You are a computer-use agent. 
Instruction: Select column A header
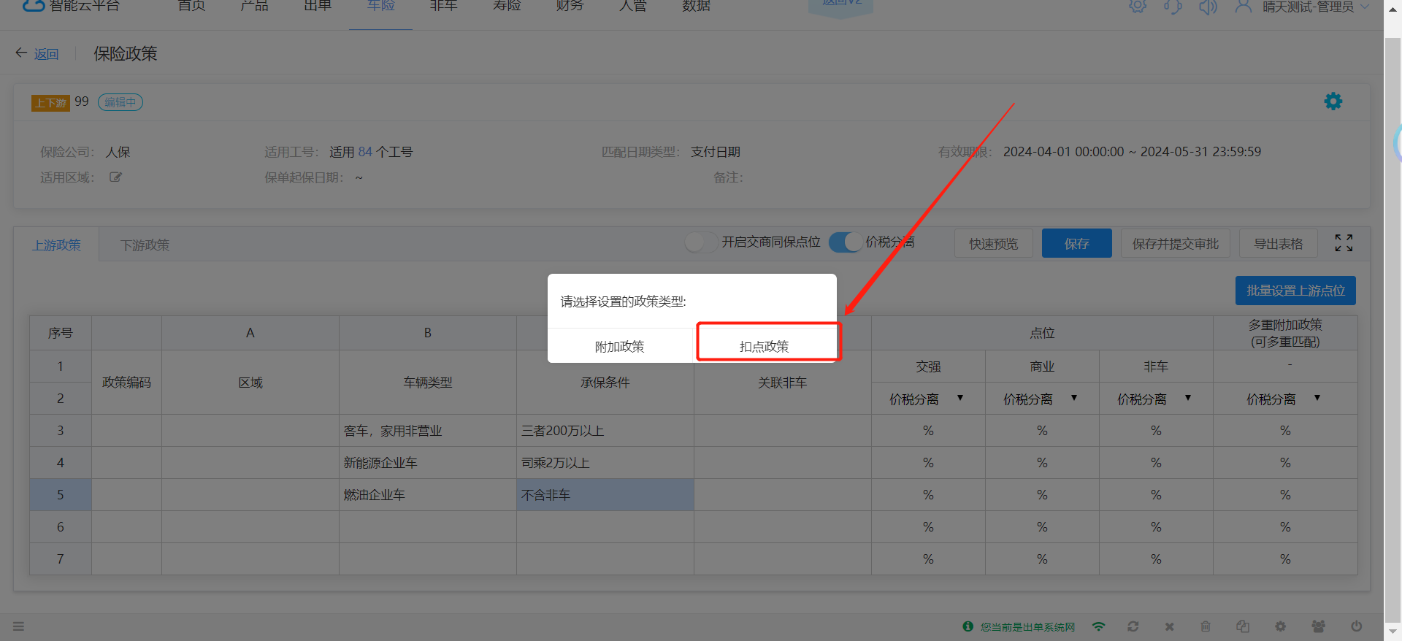click(x=250, y=333)
